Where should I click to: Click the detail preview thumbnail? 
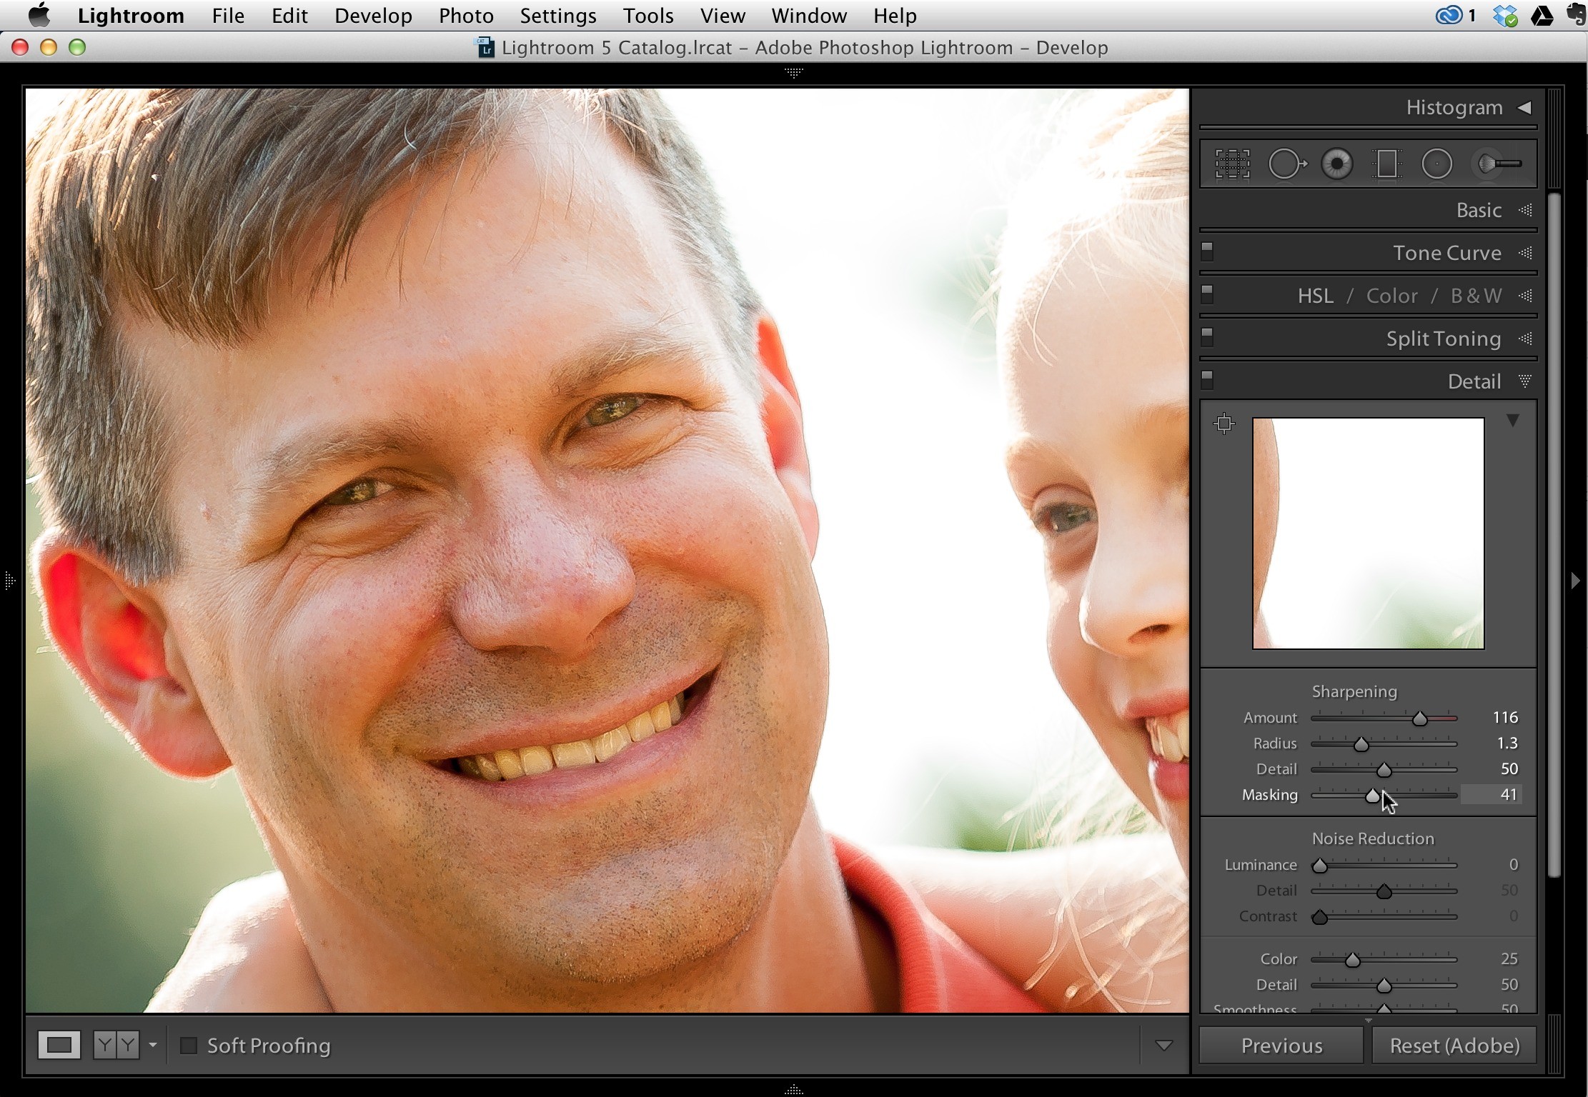(x=1368, y=534)
